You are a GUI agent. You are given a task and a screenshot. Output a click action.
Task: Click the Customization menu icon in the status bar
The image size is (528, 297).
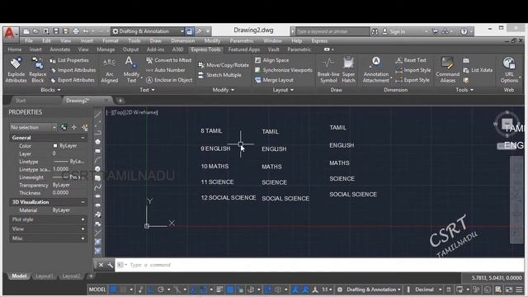[520, 290]
